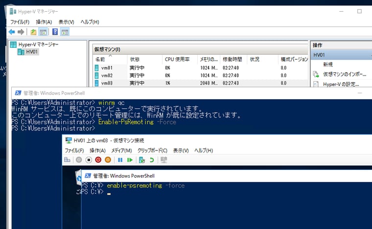Toggle the show/hide Action pane icon
Viewport: 372px width, 229px height.
[x=65, y=32]
